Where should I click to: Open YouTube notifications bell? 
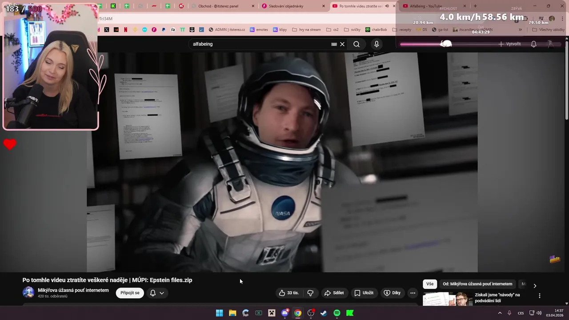533,44
